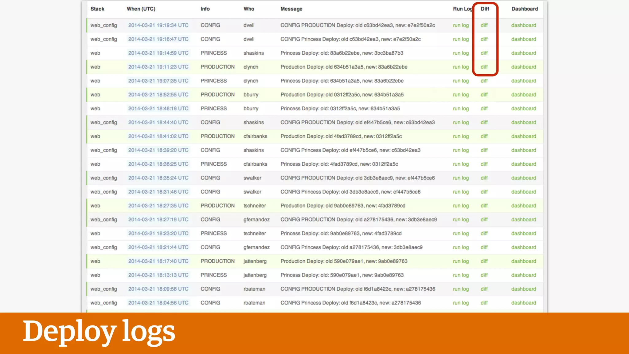629x354 pixels.
Task: Open dashboard for 18:36:25 UTC deploy
Action: 524,164
